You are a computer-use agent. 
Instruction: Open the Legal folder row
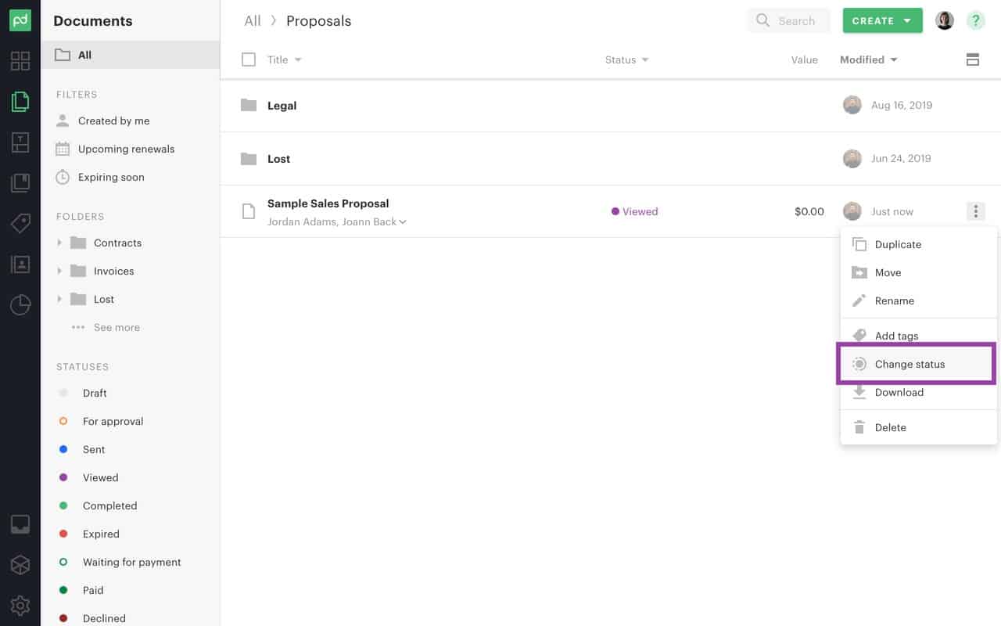610,105
